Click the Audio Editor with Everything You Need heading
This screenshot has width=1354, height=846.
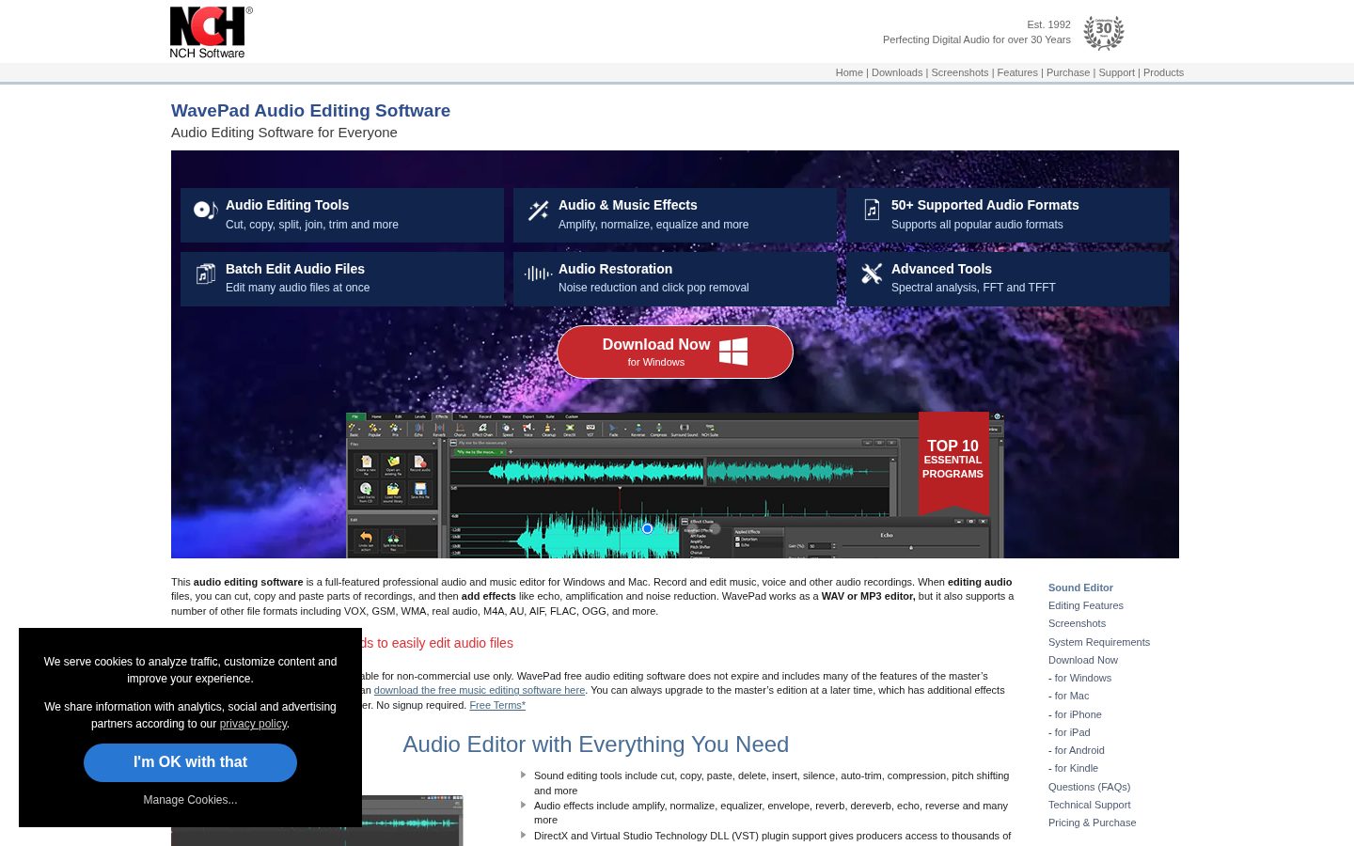595,744
